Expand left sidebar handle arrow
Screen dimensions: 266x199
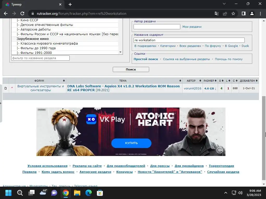pos(1,103)
